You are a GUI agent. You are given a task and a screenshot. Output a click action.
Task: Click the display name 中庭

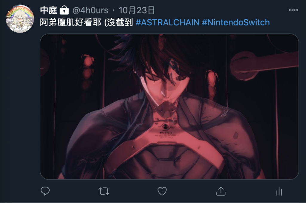click(49, 10)
